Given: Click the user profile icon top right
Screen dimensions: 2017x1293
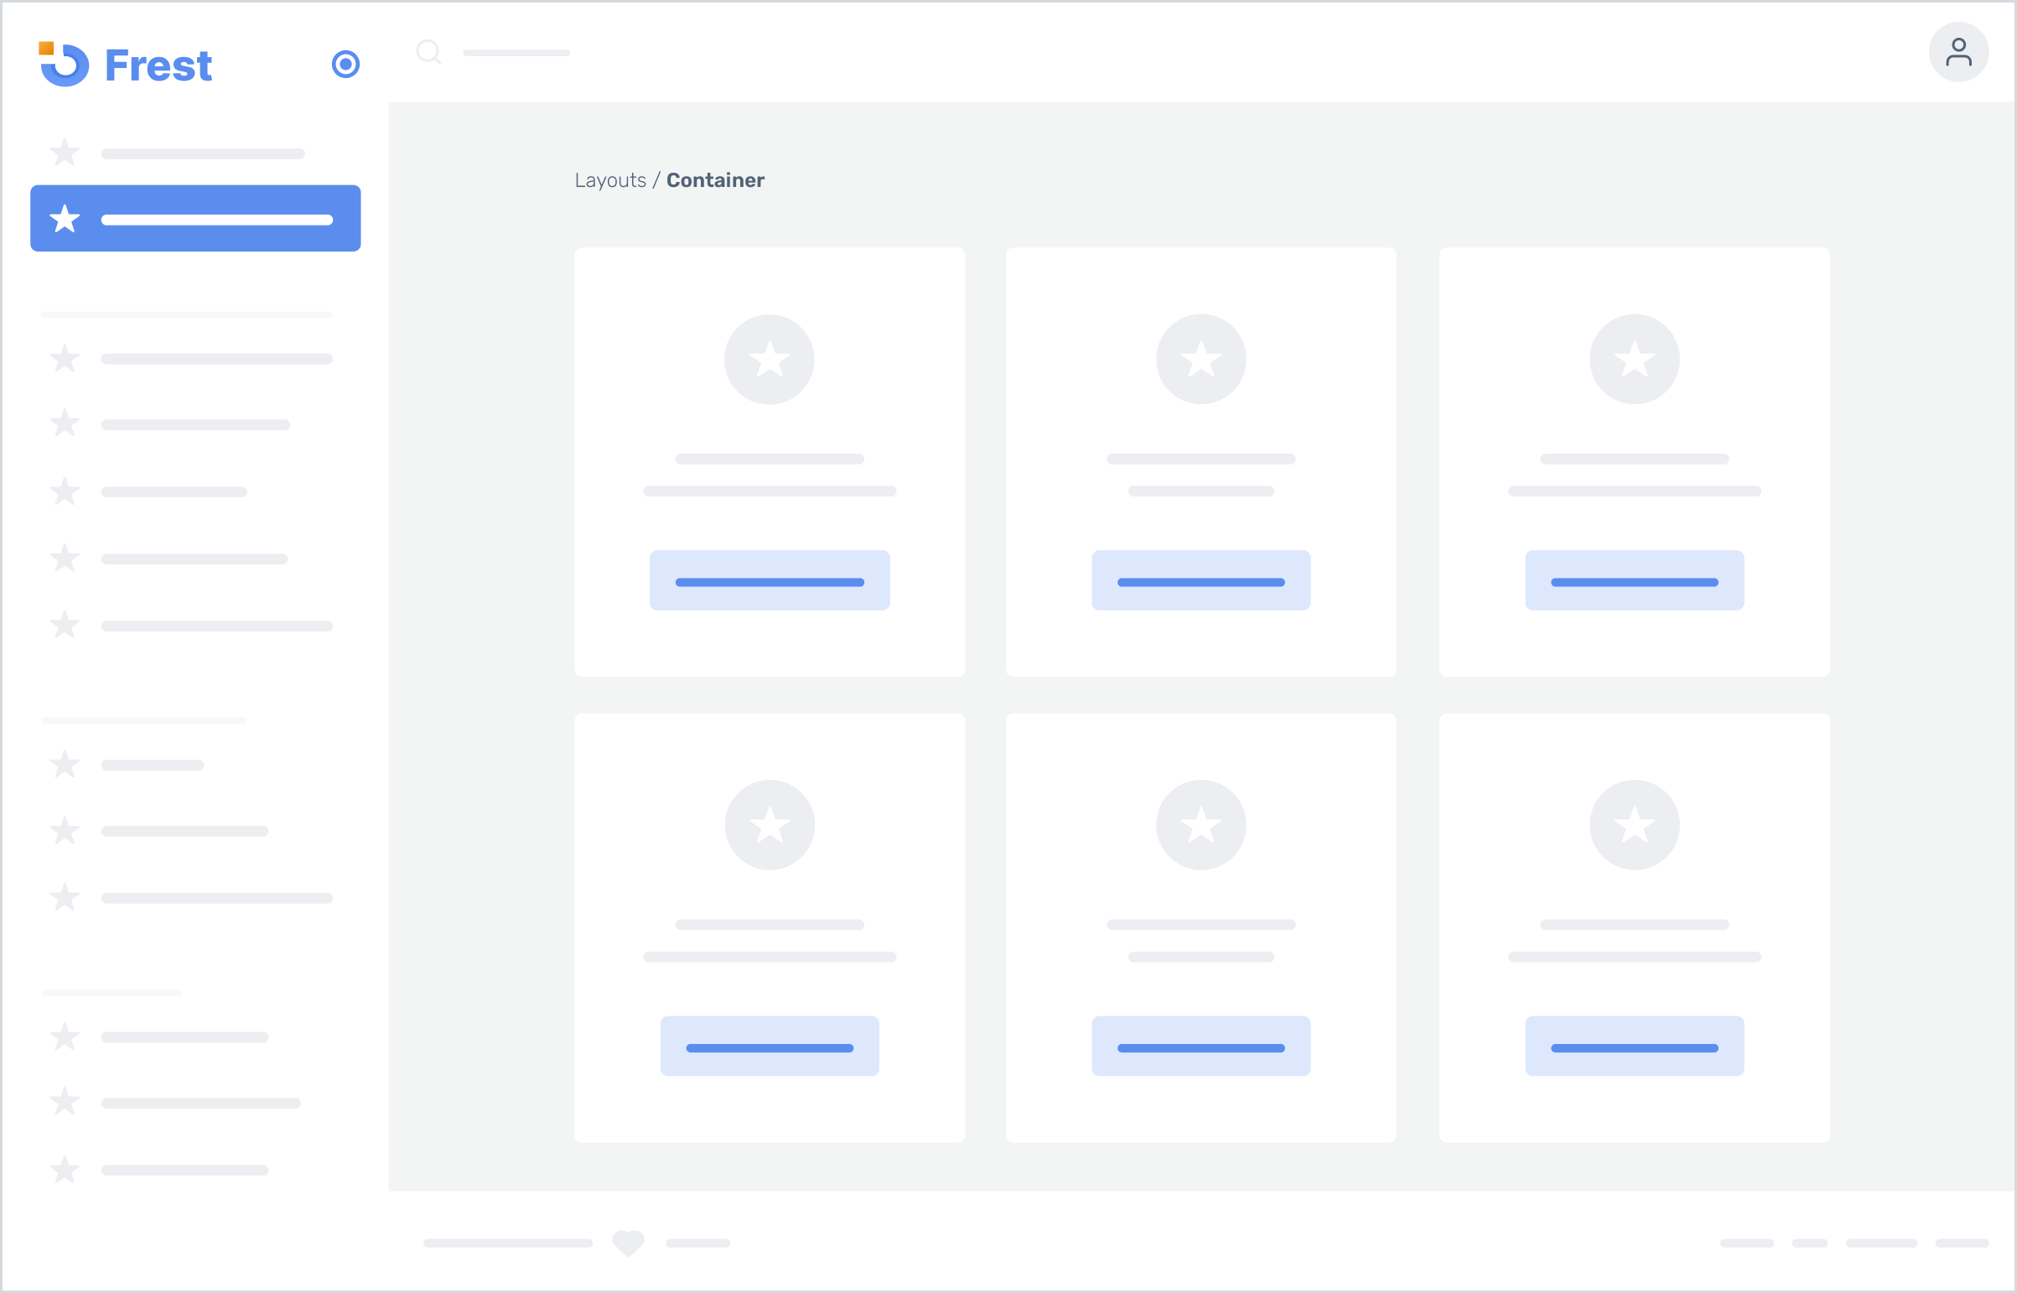Looking at the screenshot, I should tap(1958, 53).
